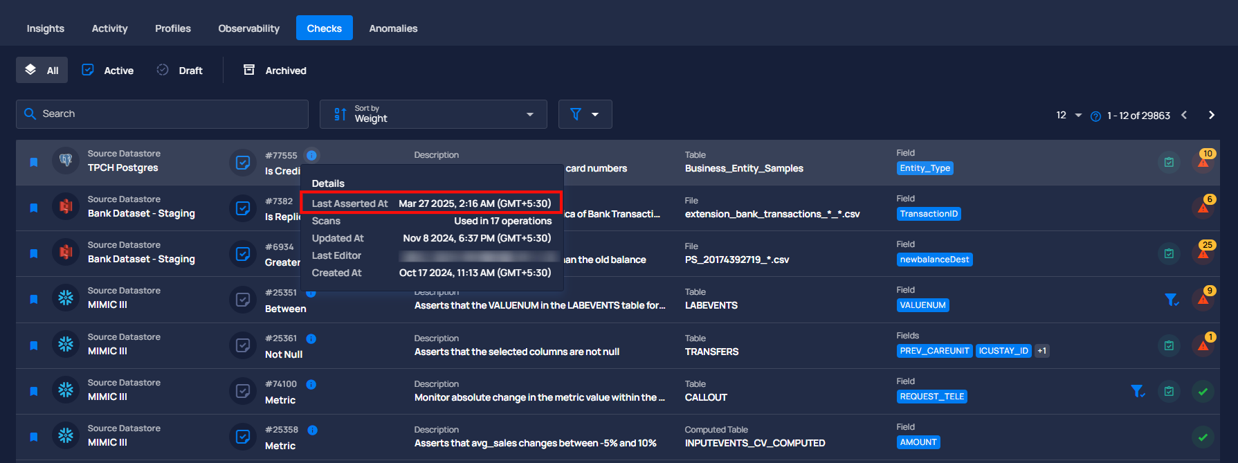Click the Entity_Type field tag
The image size is (1238, 463).
925,168
